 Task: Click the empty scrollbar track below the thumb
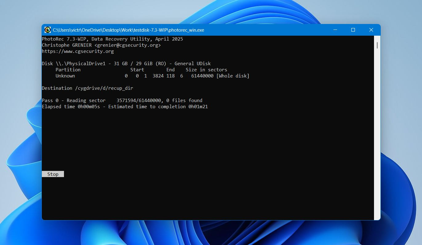click(x=377, y=138)
